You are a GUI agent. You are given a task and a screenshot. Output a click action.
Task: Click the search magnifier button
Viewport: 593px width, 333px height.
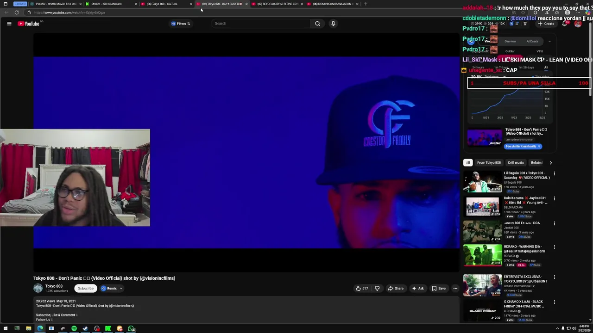point(317,24)
